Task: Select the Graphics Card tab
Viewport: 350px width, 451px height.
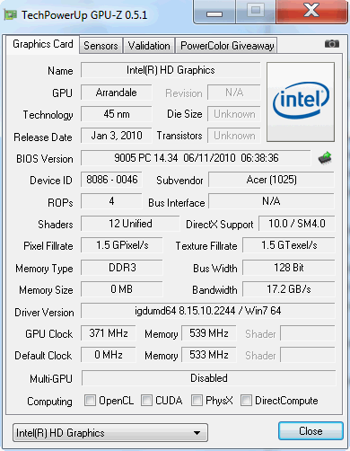Action: point(43,45)
